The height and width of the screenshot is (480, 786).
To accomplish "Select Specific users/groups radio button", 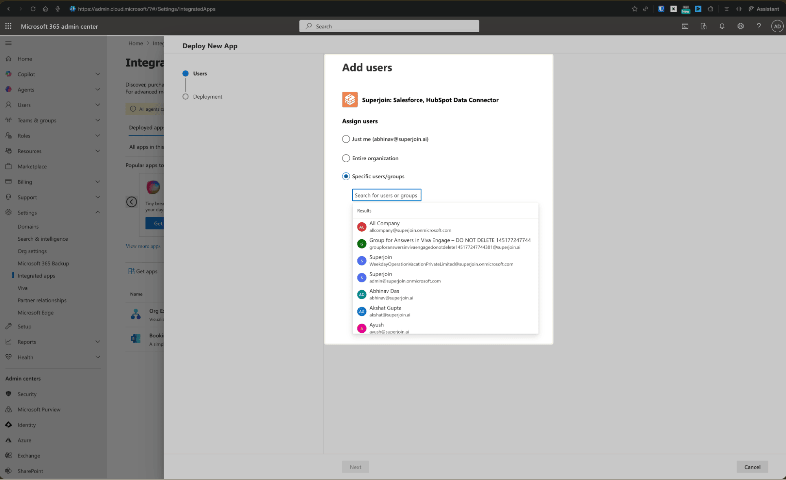I will 346,176.
